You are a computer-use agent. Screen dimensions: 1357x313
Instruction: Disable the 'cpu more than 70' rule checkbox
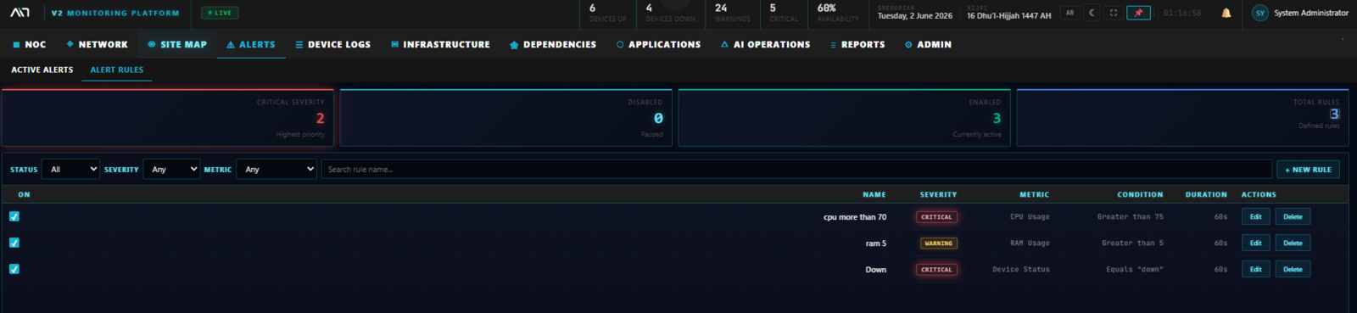14,216
